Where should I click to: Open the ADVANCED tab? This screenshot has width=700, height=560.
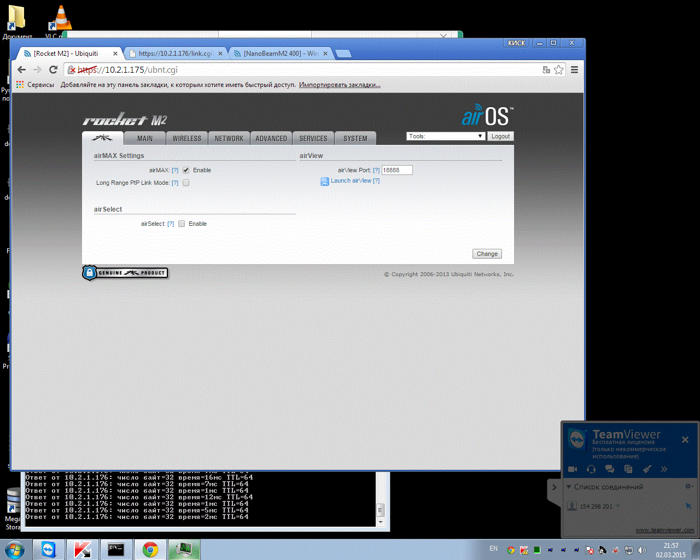pos(271,138)
